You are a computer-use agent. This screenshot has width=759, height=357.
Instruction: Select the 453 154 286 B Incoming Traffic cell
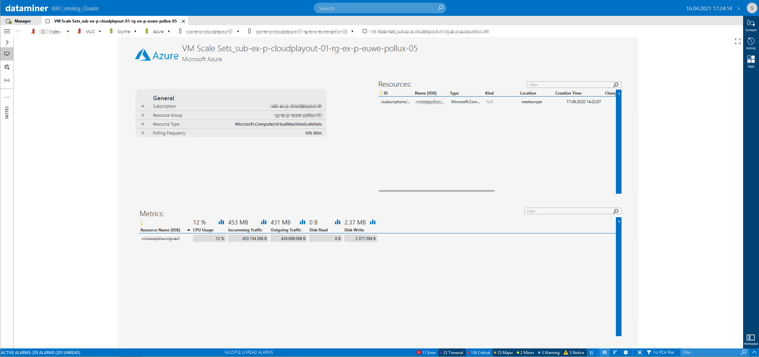coord(248,238)
